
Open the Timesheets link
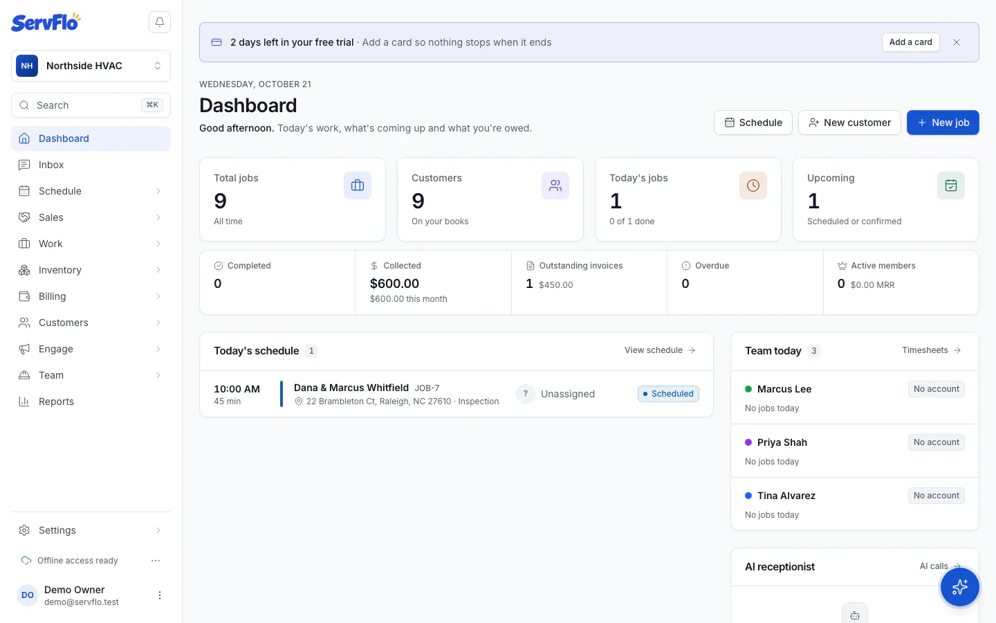point(932,350)
